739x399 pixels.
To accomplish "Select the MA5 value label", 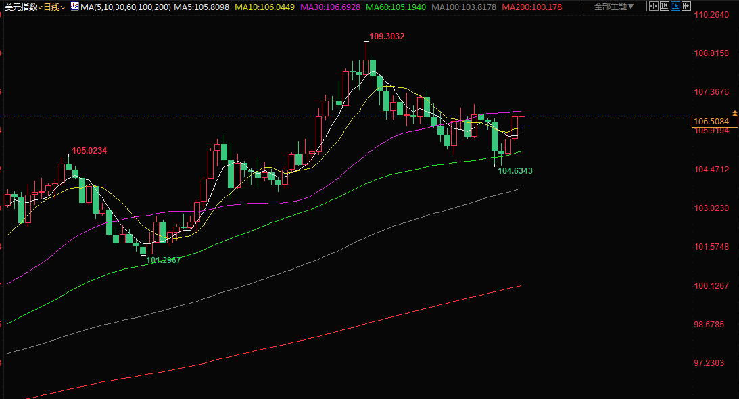I will (201, 7).
